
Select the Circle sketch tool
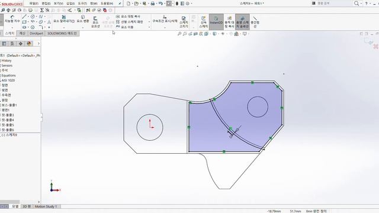[33, 17]
